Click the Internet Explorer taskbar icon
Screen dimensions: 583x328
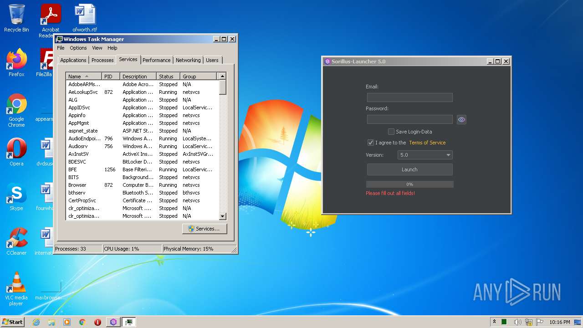(x=36, y=322)
